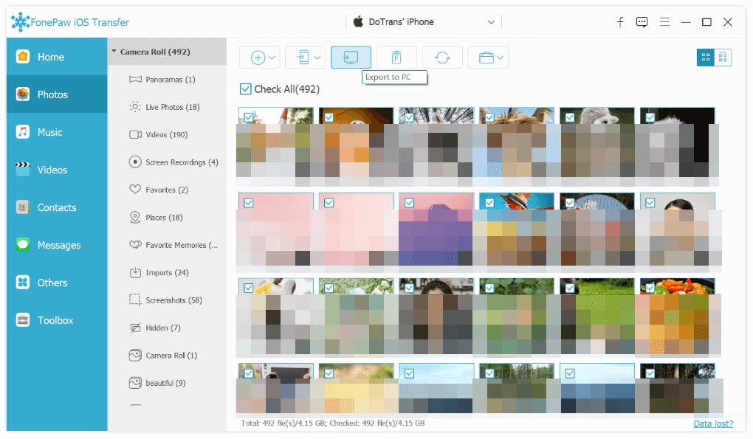Uncheck the Check All(492) checkbox
The width and height of the screenshot is (753, 439).
[x=245, y=89]
